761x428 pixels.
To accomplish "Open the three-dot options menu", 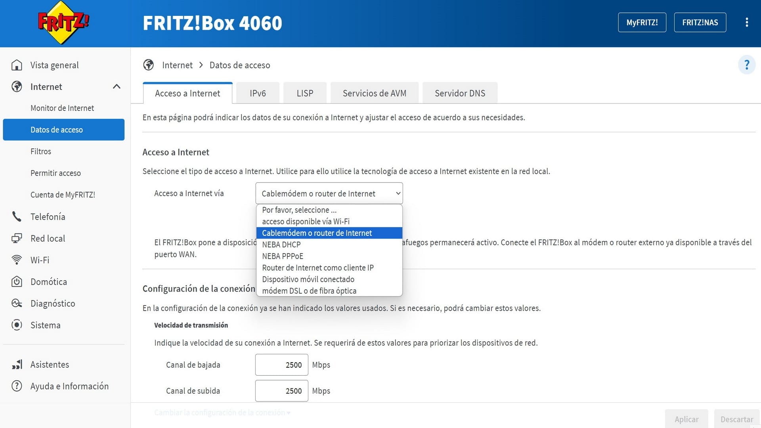I will pos(747,22).
